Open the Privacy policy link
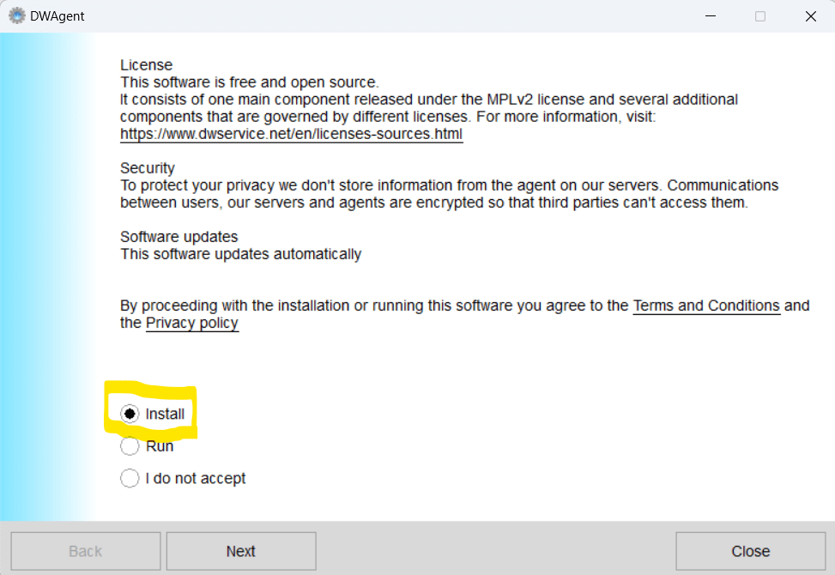The image size is (835, 575). coord(191,323)
